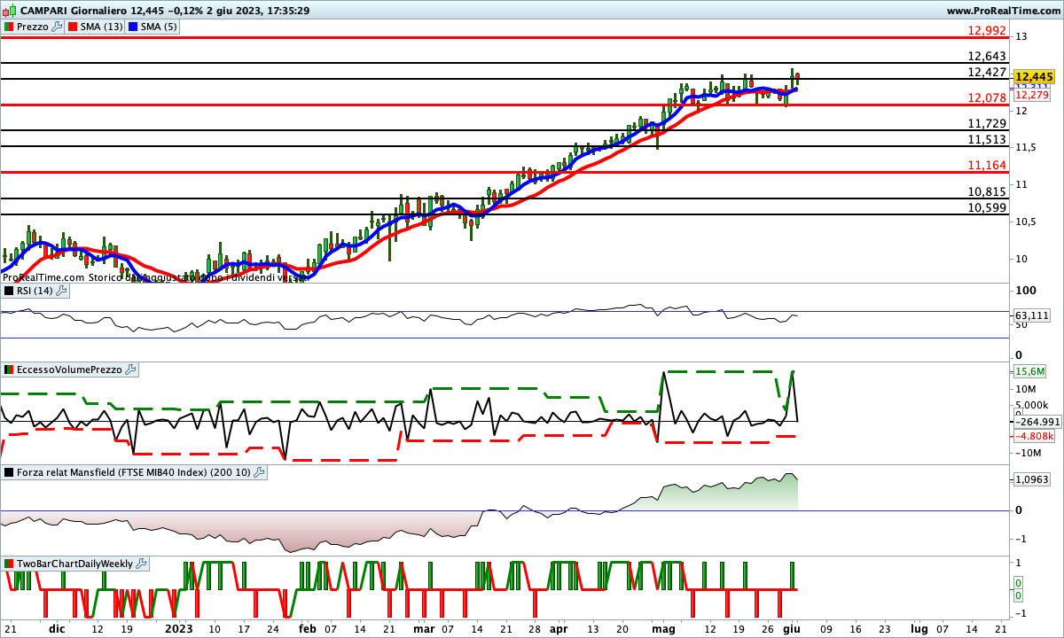
Task: Click the RSI value 63,111
Action: (x=1032, y=315)
